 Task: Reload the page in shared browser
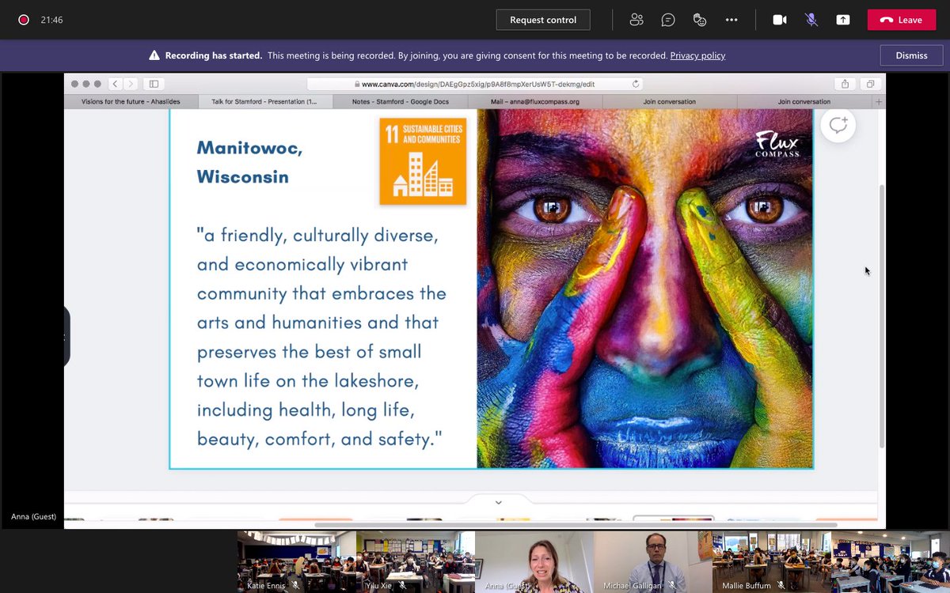635,84
